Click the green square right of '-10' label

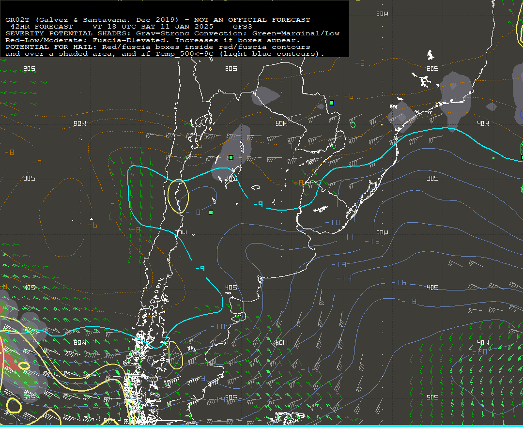(x=211, y=212)
